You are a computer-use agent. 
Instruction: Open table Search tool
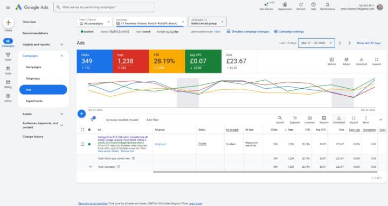click(280, 118)
